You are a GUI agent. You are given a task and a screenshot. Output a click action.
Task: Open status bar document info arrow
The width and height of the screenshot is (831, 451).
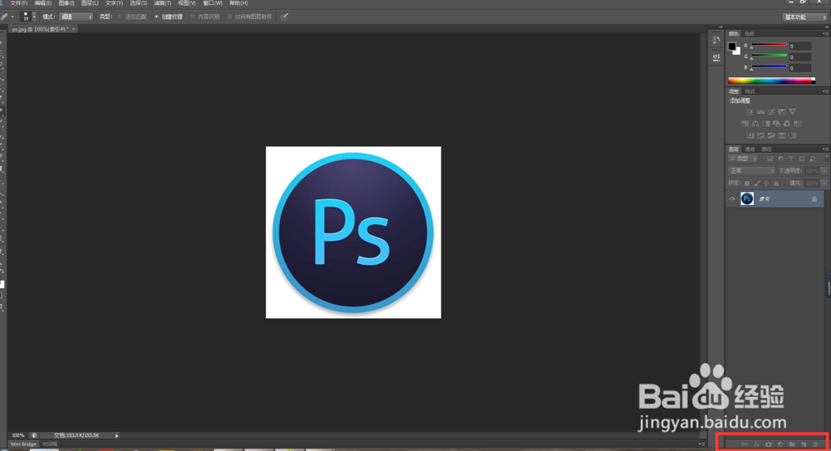point(116,435)
